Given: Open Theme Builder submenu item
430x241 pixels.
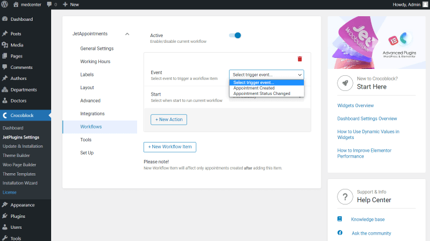Looking at the screenshot, I should point(16,155).
